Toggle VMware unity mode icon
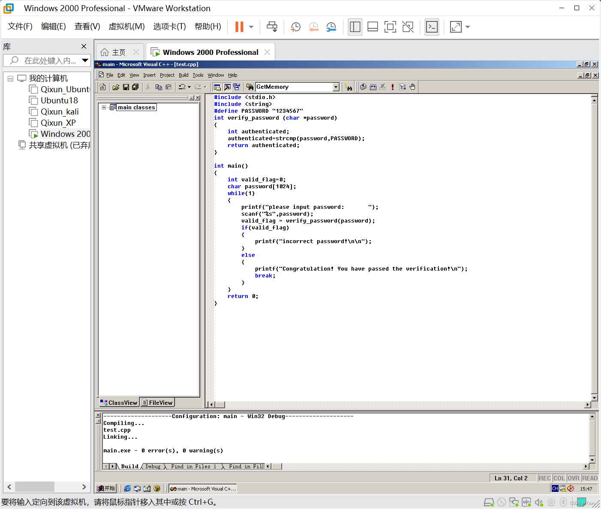This screenshot has width=601, height=509. [408, 27]
